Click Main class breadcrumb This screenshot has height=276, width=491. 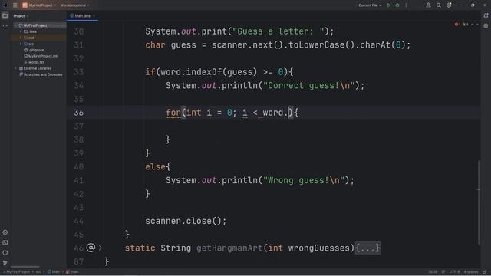point(54,272)
